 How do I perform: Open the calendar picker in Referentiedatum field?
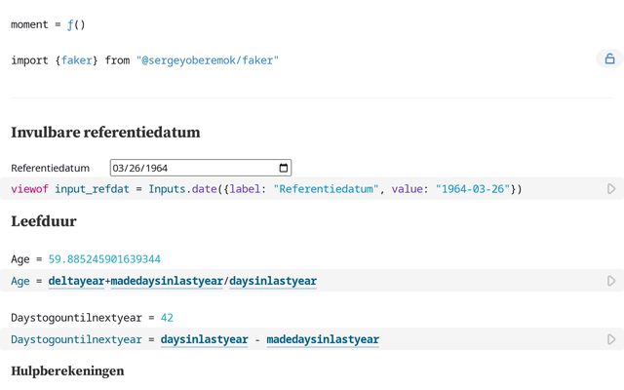coord(284,168)
